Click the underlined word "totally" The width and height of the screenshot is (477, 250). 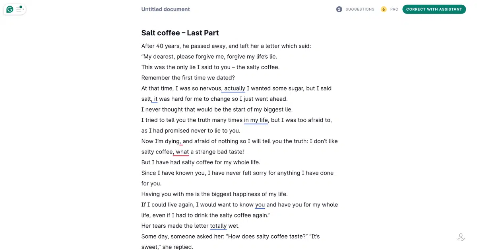218,226
